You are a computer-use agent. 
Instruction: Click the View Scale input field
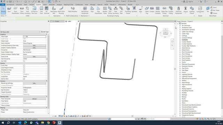34,36
